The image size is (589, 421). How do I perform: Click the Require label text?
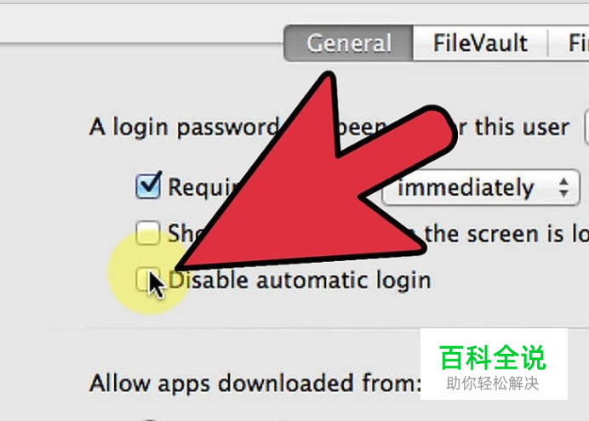[203, 187]
